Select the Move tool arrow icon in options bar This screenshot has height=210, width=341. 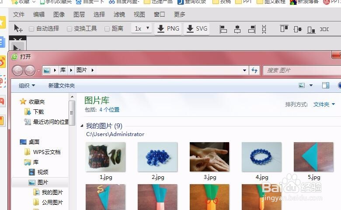pyautogui.click(x=18, y=28)
